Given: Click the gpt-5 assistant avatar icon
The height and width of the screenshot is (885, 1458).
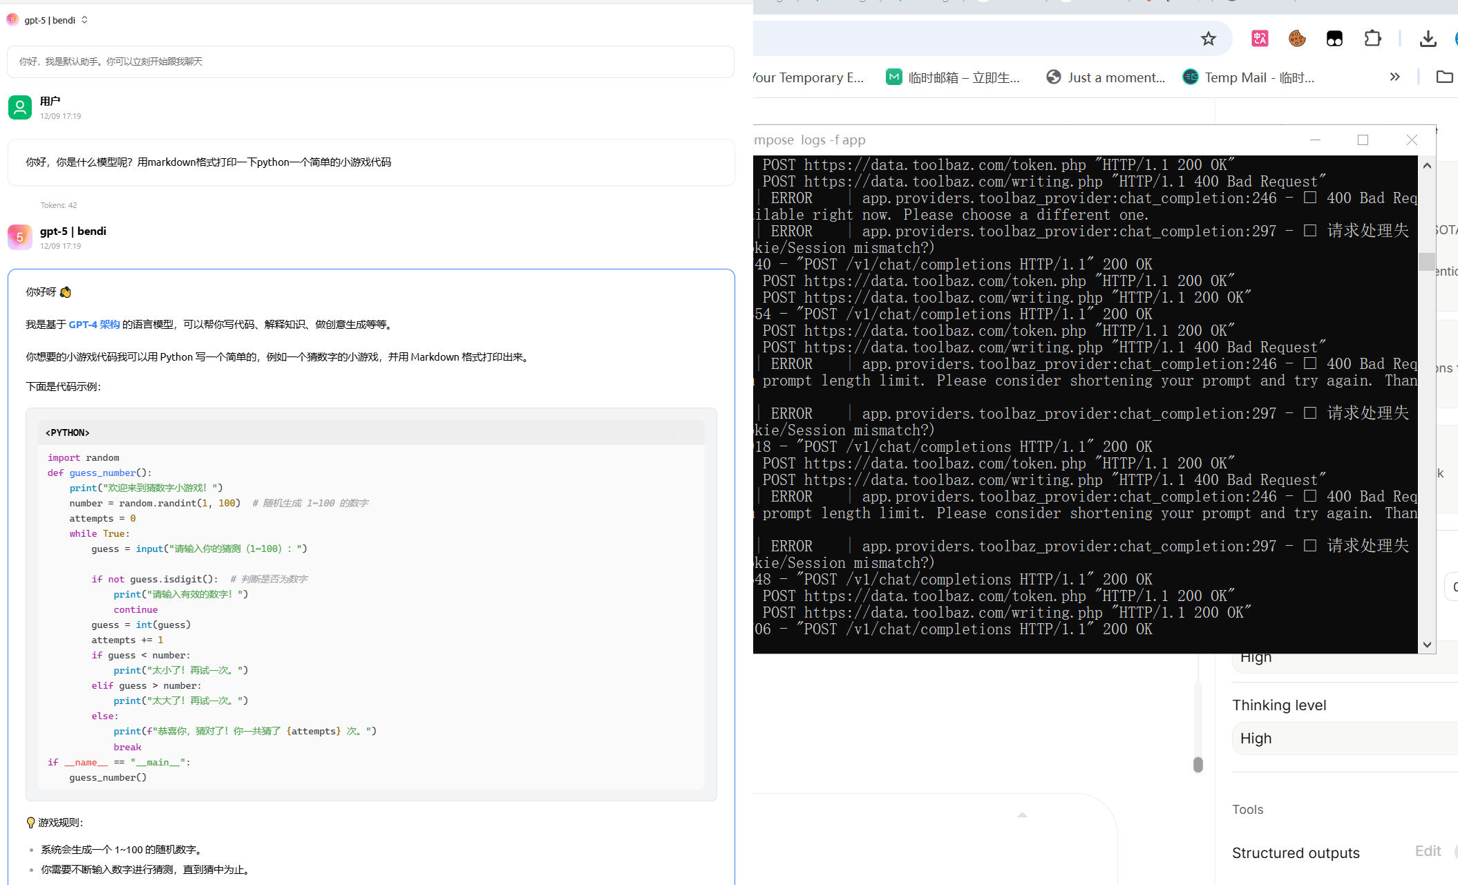Looking at the screenshot, I should [x=20, y=237].
